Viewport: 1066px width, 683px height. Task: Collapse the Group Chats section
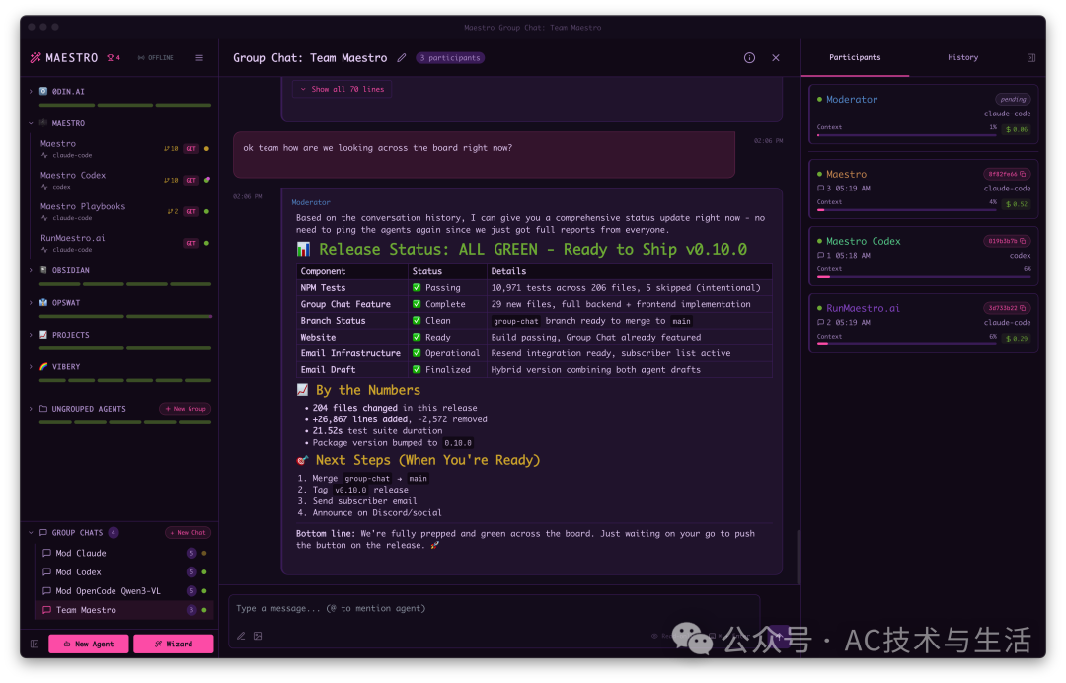31,533
